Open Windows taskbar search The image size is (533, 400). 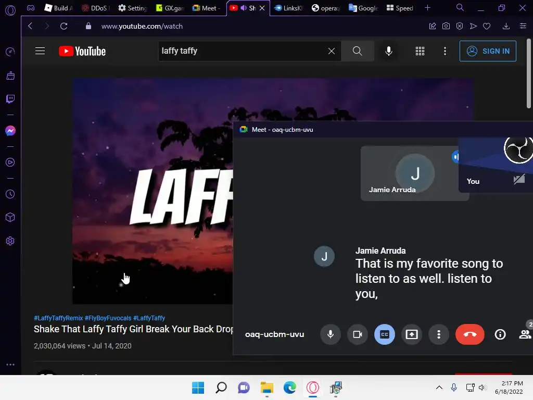tap(221, 387)
